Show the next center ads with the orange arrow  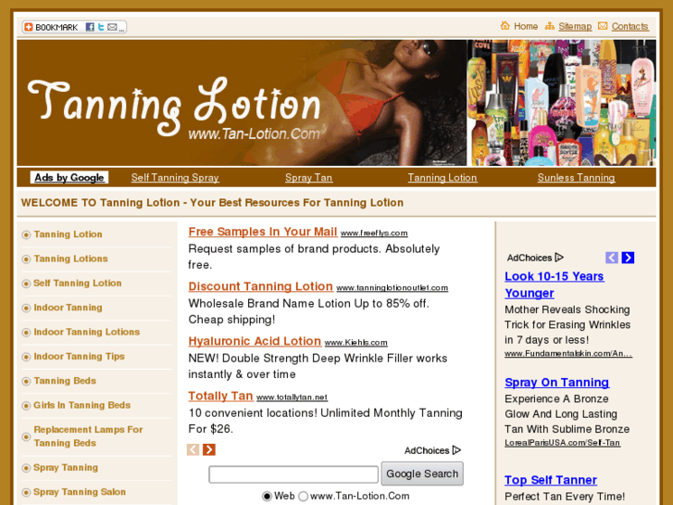(x=209, y=449)
